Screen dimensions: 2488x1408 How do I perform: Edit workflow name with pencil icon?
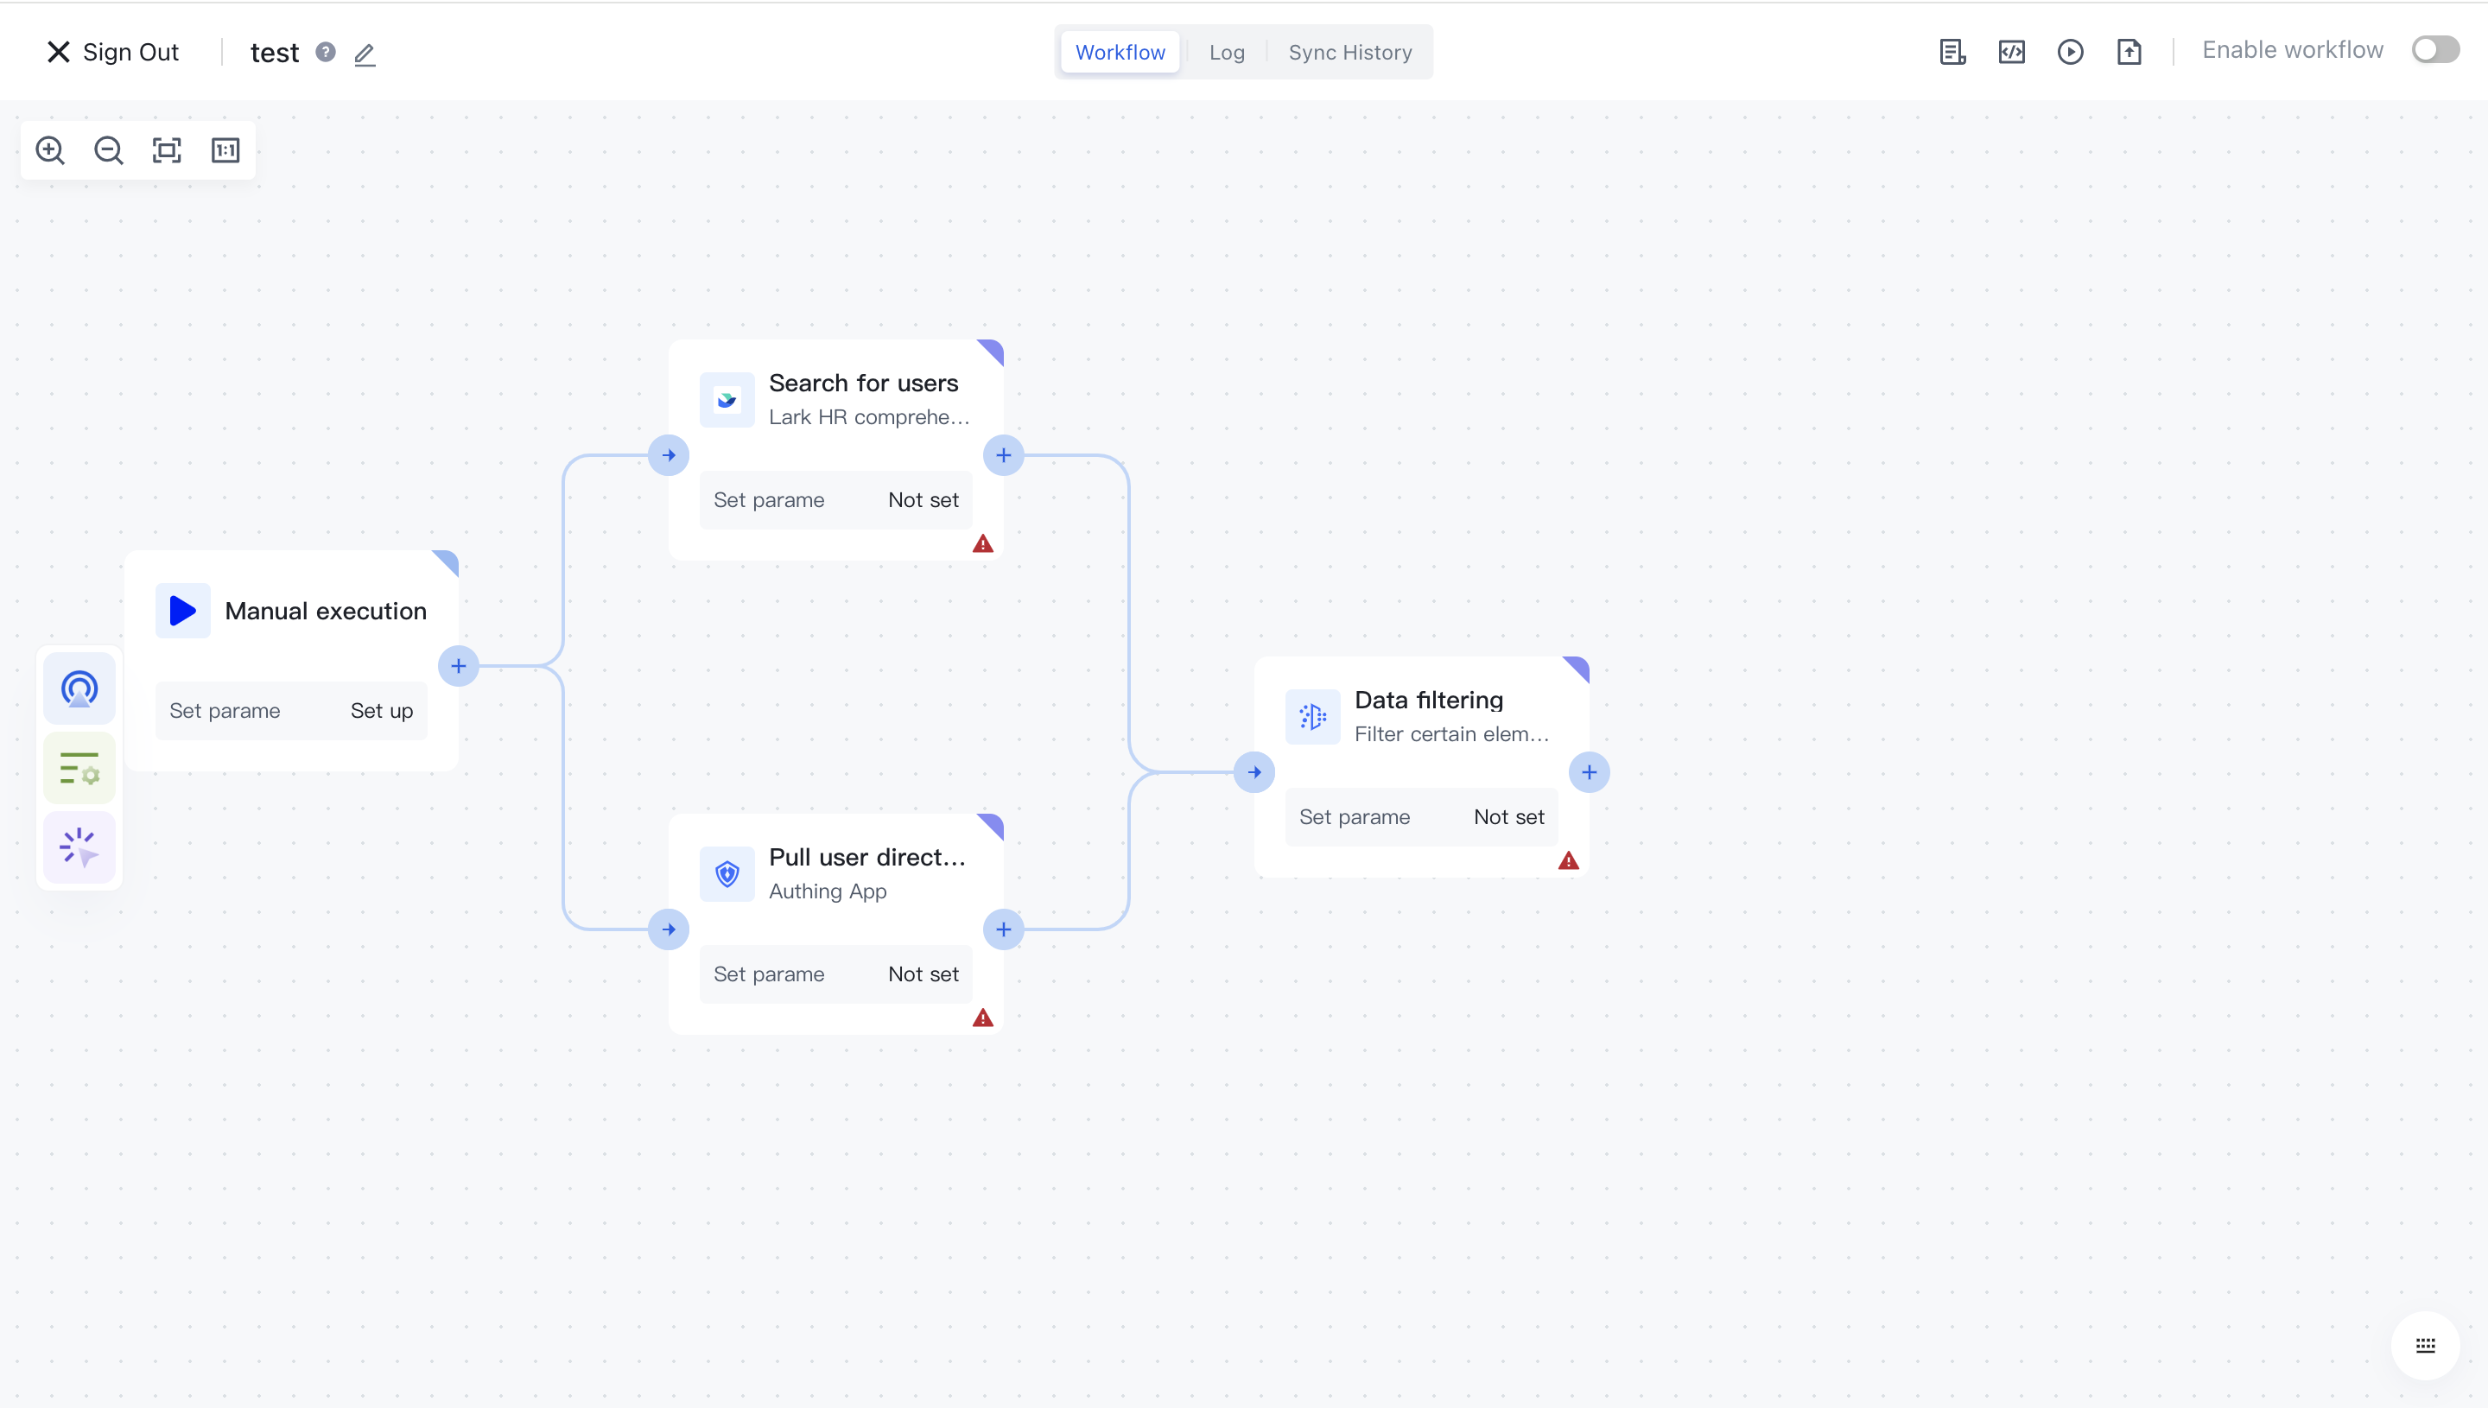[x=365, y=54]
